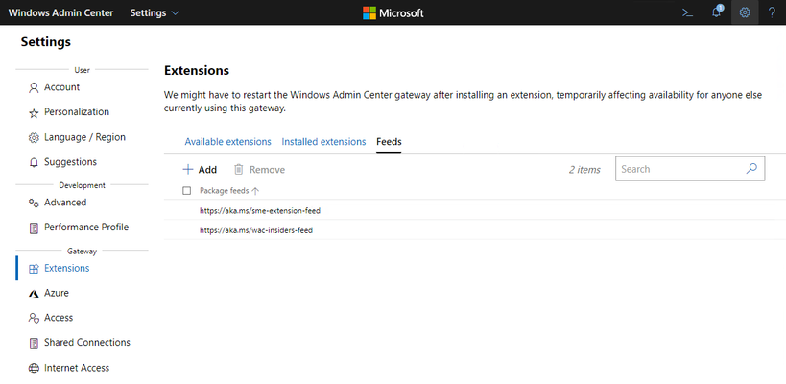Click the search magnifier icon

pyautogui.click(x=751, y=169)
